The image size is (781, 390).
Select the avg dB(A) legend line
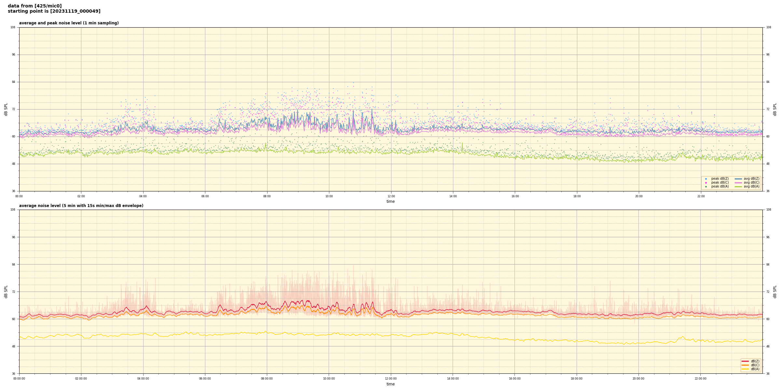coord(738,187)
